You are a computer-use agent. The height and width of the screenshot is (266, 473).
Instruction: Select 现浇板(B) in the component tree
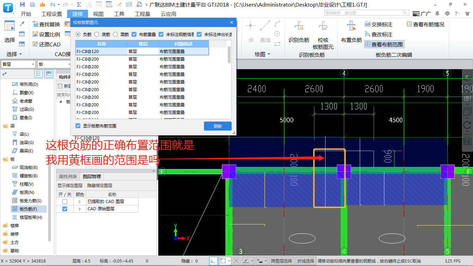25,167
